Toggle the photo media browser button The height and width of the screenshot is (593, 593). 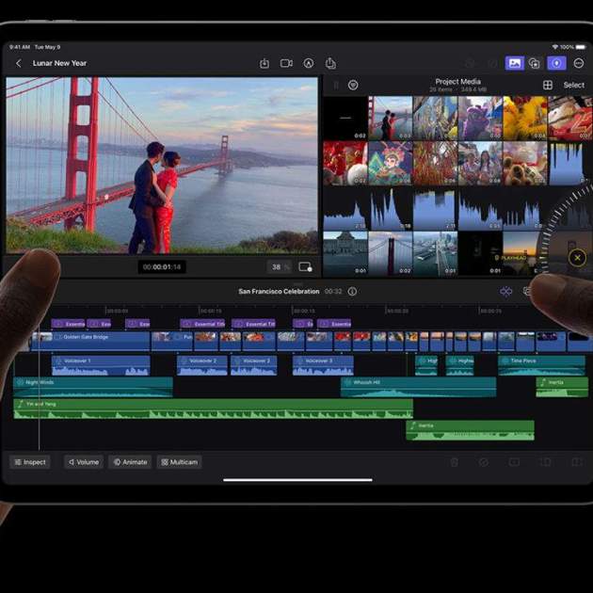pos(514,63)
